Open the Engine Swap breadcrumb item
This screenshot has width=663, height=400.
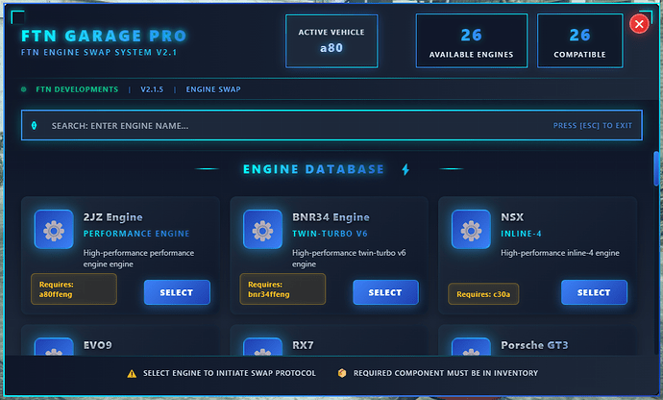pyautogui.click(x=213, y=89)
